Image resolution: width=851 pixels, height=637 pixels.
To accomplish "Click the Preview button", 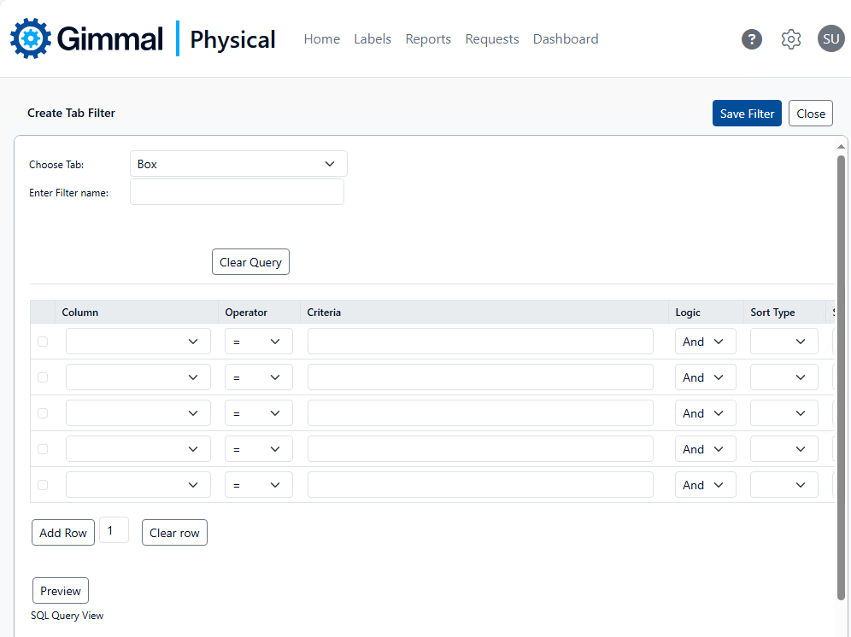I will click(61, 591).
